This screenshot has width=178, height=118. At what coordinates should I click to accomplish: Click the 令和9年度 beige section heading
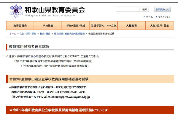click(x=90, y=79)
